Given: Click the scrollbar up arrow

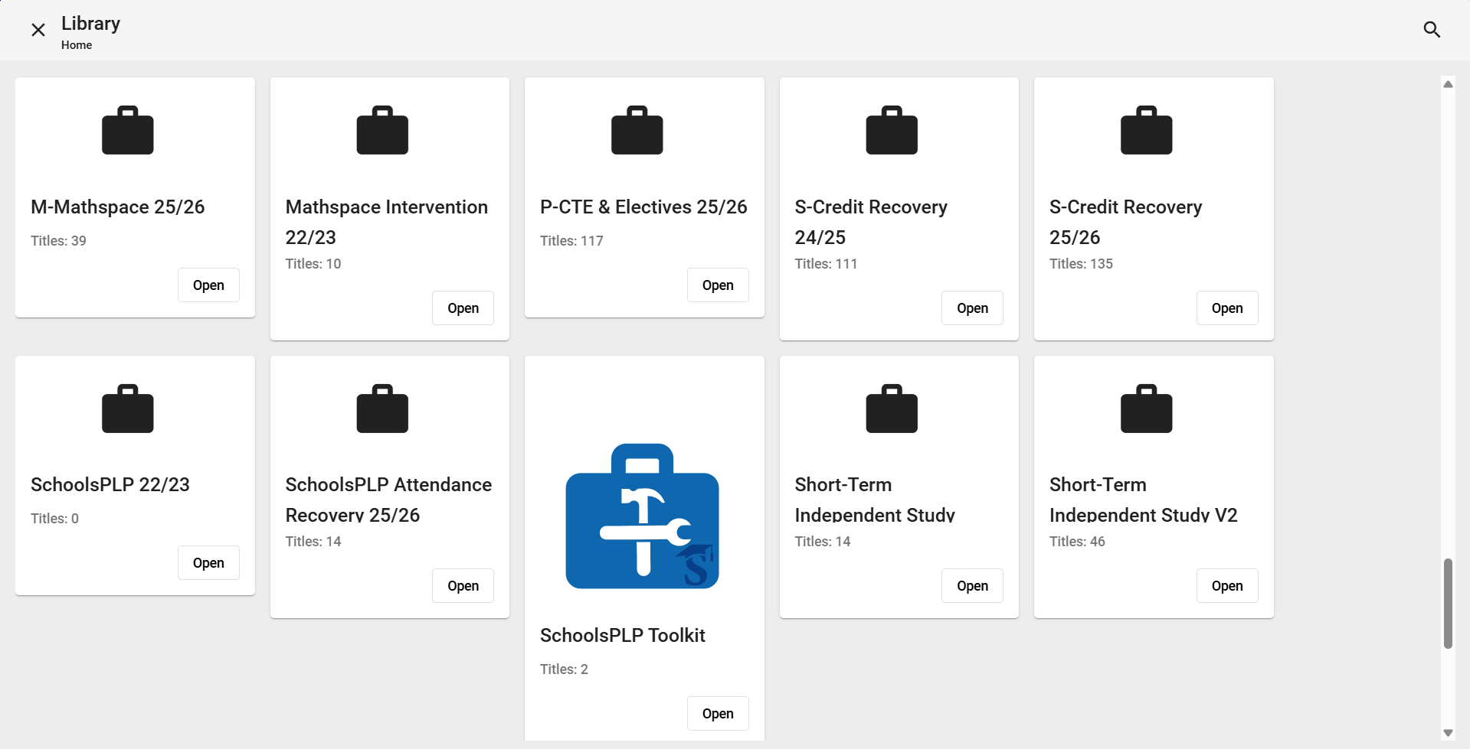Looking at the screenshot, I should pyautogui.click(x=1448, y=84).
